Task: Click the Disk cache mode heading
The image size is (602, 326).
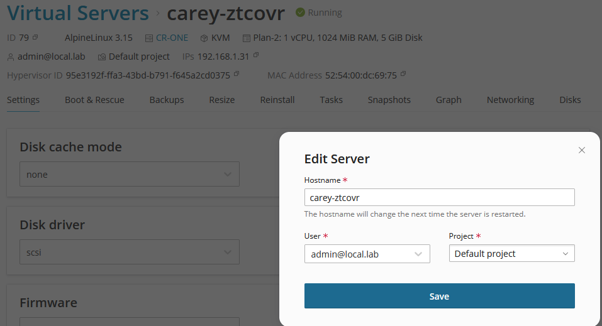Action: [70, 147]
